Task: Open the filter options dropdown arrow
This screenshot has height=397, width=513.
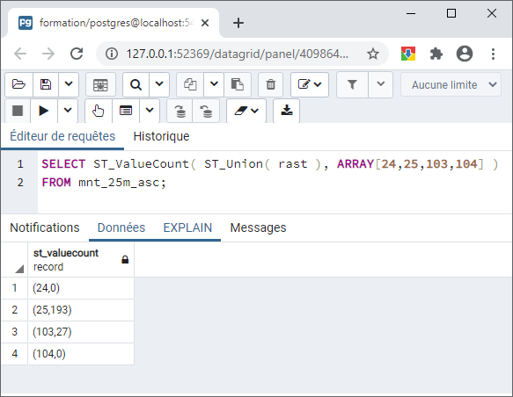Action: (380, 84)
